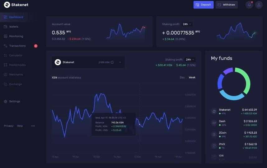
Task: Open the 24h dropdown above XSN chart
Action: coord(190,60)
